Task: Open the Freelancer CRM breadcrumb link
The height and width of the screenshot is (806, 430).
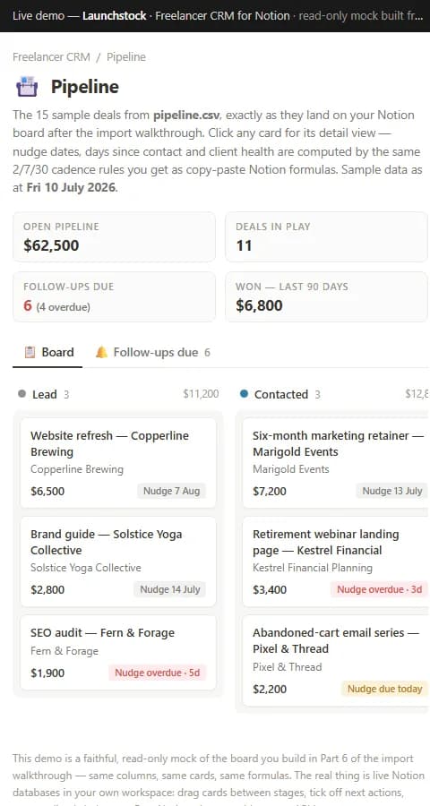Action: [51, 57]
